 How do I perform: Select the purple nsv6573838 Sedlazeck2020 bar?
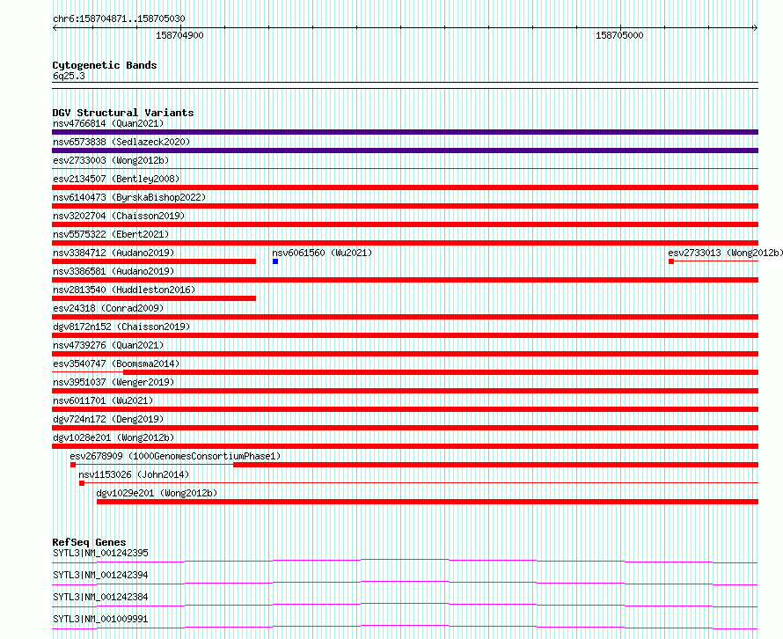click(405, 151)
